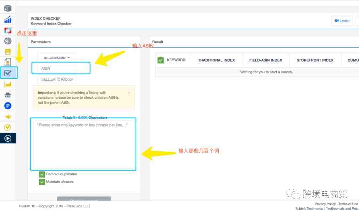Toggle the select-all checkbox beside KEYWORD header
Screen dimensions: 359x210
[x=161, y=60]
